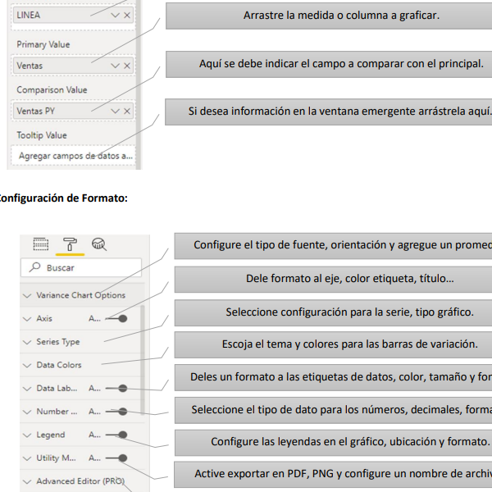Click the Buscar search input field
Image resolution: width=492 pixels, height=492 pixels.
coord(81,267)
